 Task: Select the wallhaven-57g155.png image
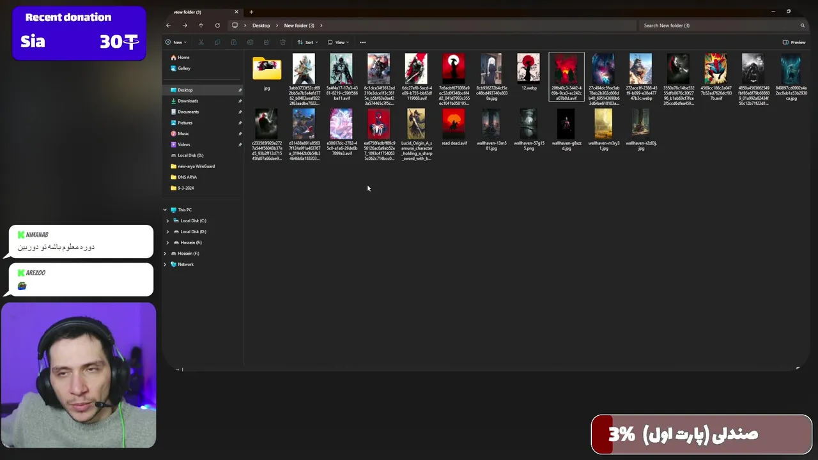[x=529, y=130]
